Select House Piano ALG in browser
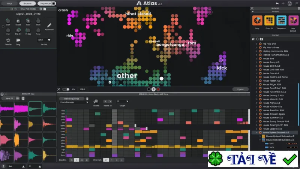The height and width of the screenshot is (169, 300). (271, 103)
